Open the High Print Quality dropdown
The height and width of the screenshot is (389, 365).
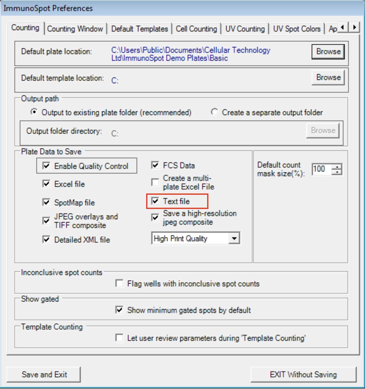point(234,238)
